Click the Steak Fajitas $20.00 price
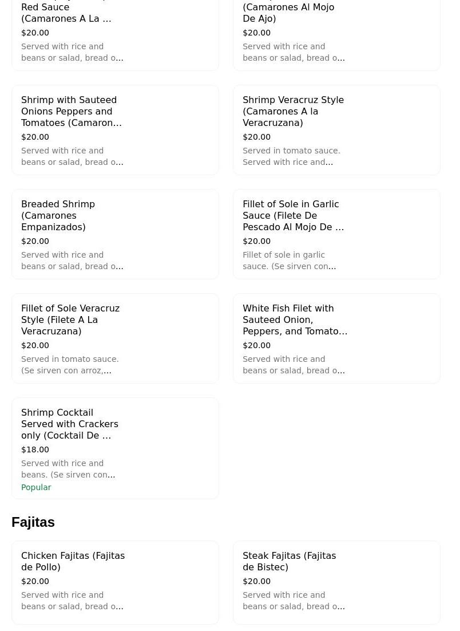This screenshot has width=460, height=631. [x=256, y=581]
